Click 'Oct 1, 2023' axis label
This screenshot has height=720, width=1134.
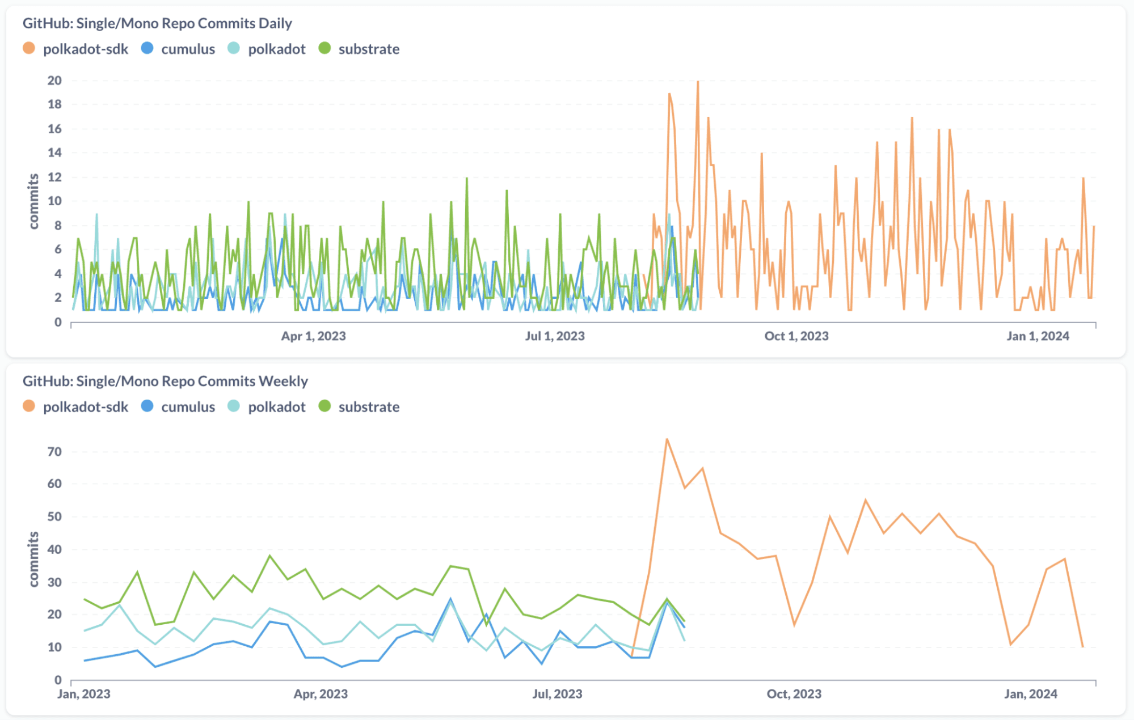pos(796,336)
